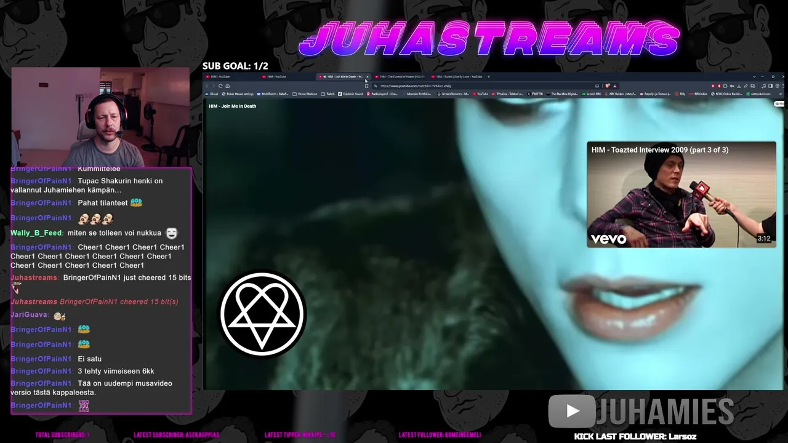The width and height of the screenshot is (788, 443).
Task: Click the JUHAMIES YouTube play logo
Action: click(573, 411)
